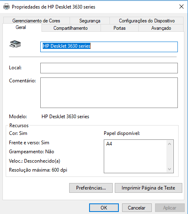Click the 'Recursos' group label
The height and width of the screenshot is (214, 188).
point(19,126)
